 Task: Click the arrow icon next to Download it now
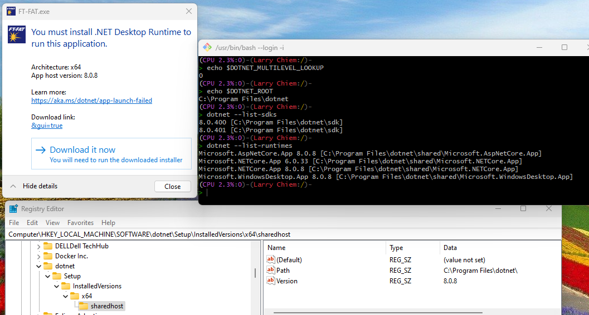41,150
